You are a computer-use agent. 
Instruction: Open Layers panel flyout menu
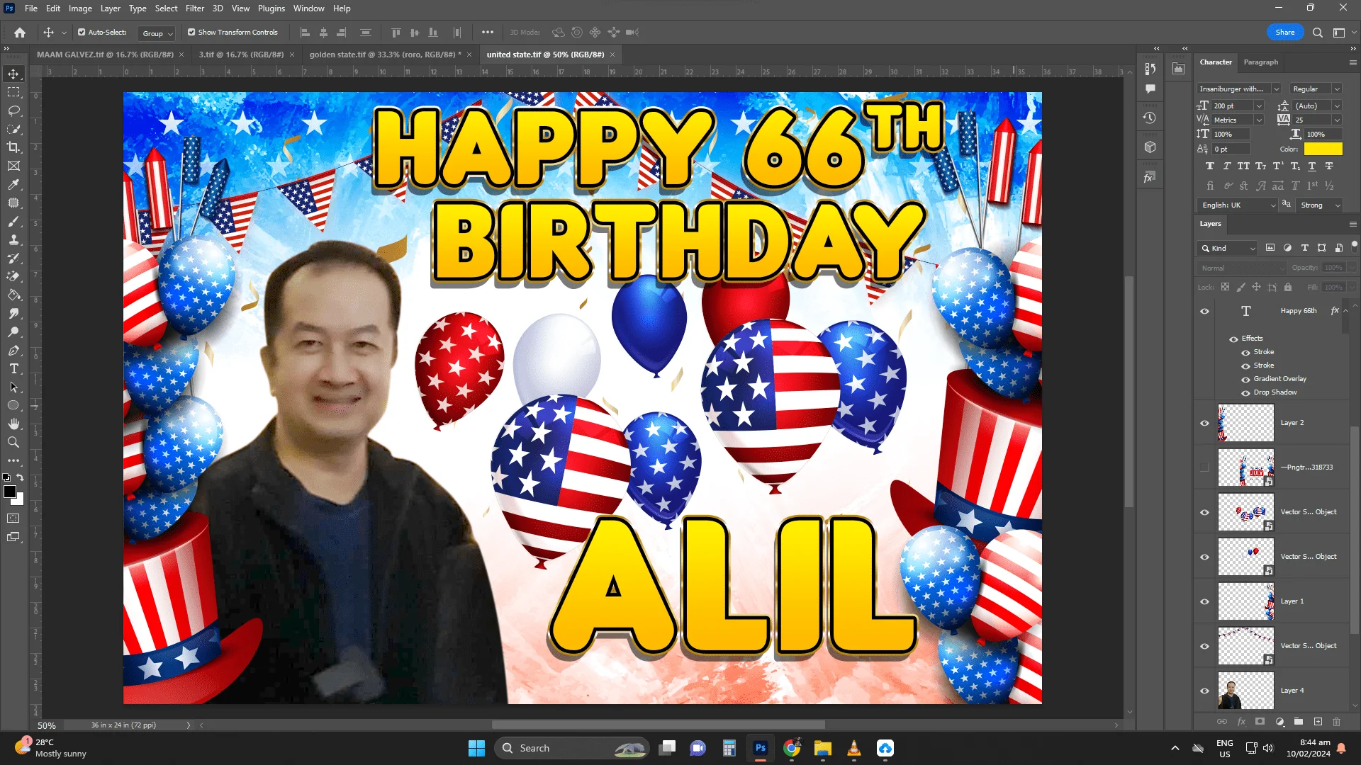coord(1352,224)
